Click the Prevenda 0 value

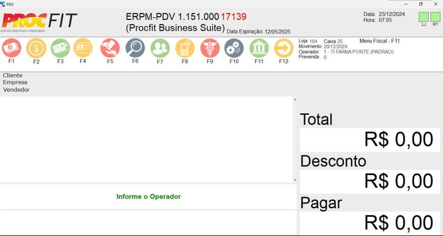(x=325, y=57)
